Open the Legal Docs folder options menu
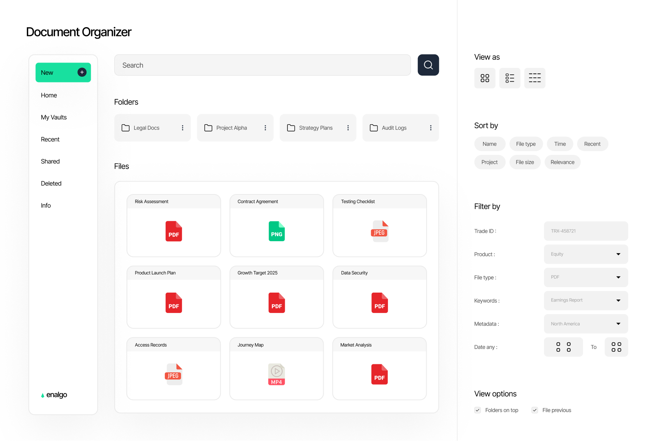The image size is (649, 441). 182,128
